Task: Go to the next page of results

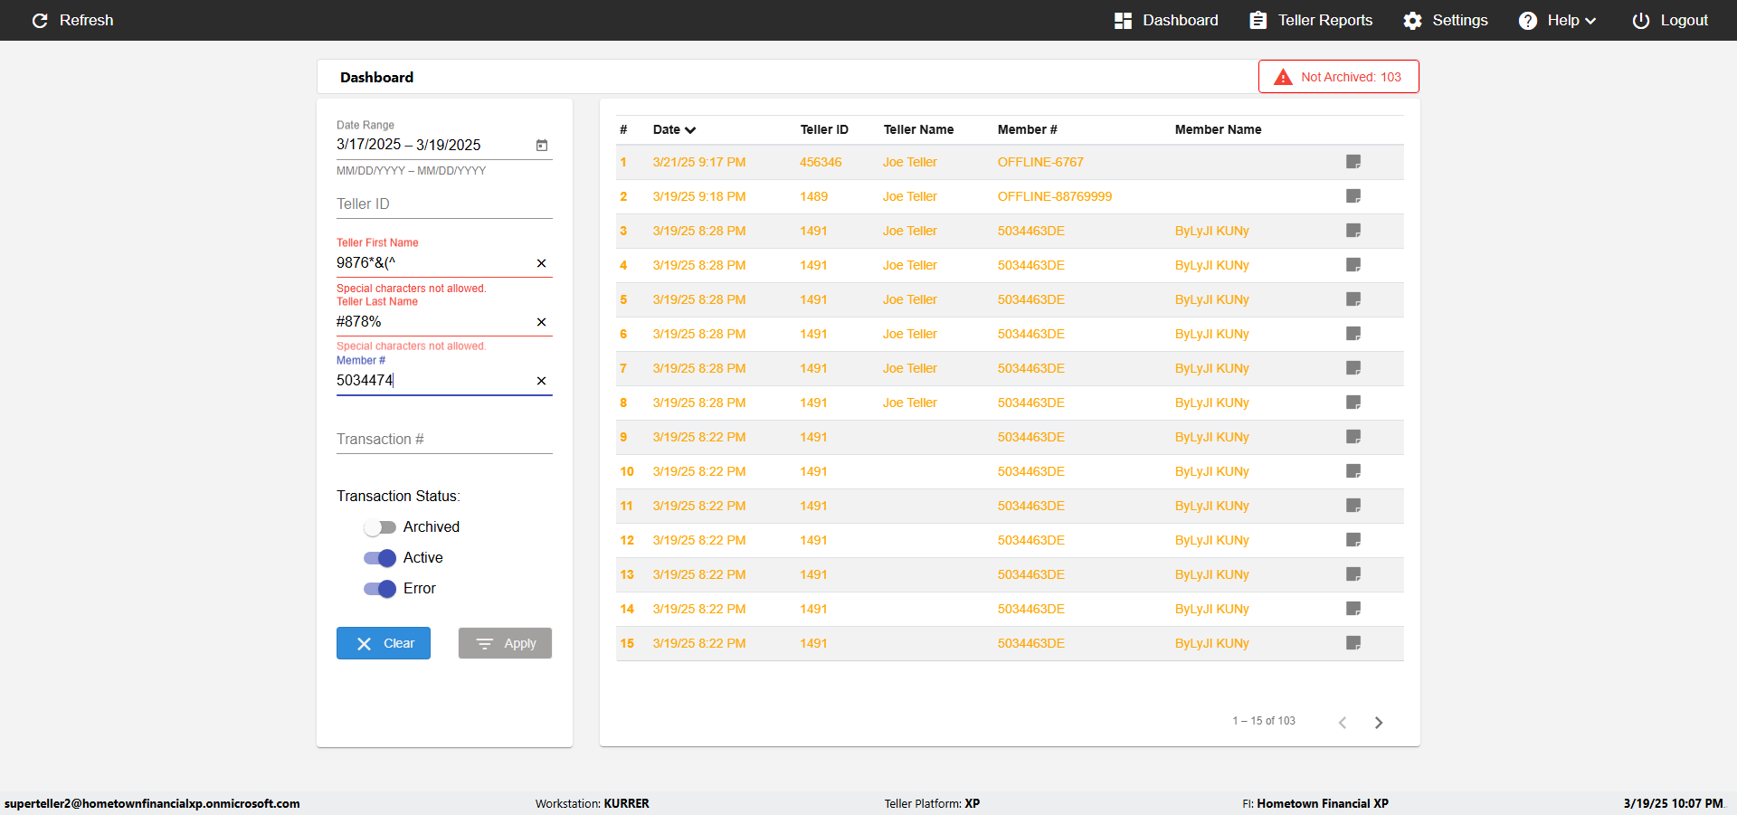Action: [1379, 722]
